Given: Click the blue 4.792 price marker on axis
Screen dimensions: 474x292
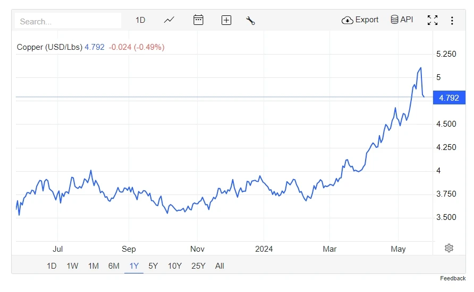Looking at the screenshot, I should point(449,98).
